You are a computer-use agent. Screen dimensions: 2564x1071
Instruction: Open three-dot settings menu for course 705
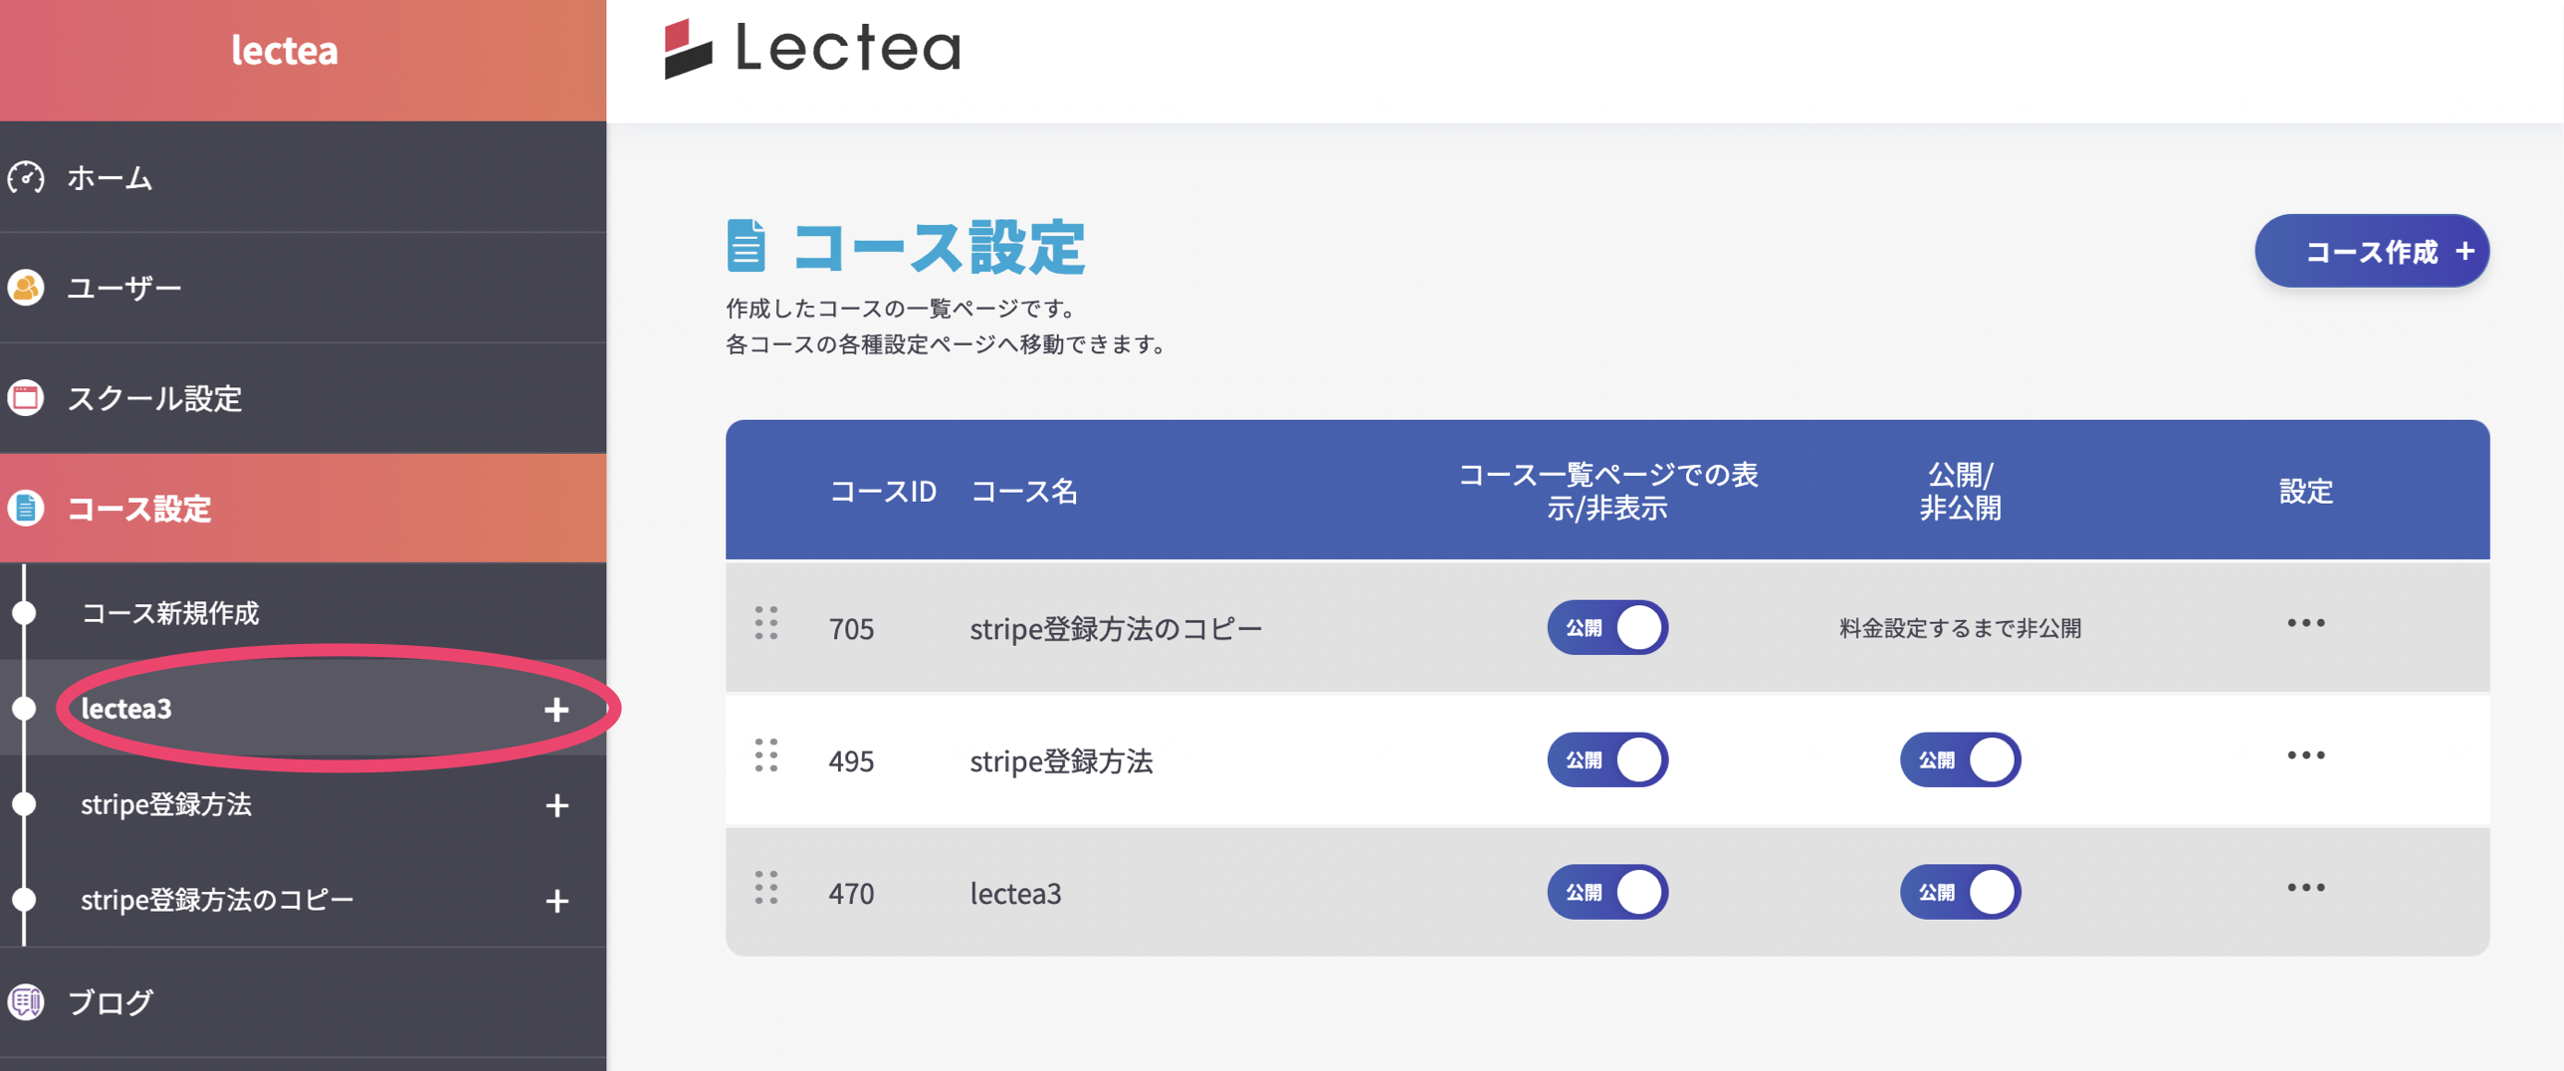coord(2305,624)
